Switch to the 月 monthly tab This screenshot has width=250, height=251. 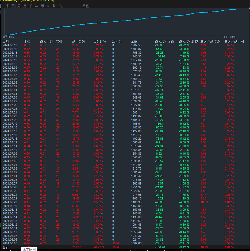(x=25, y=6)
